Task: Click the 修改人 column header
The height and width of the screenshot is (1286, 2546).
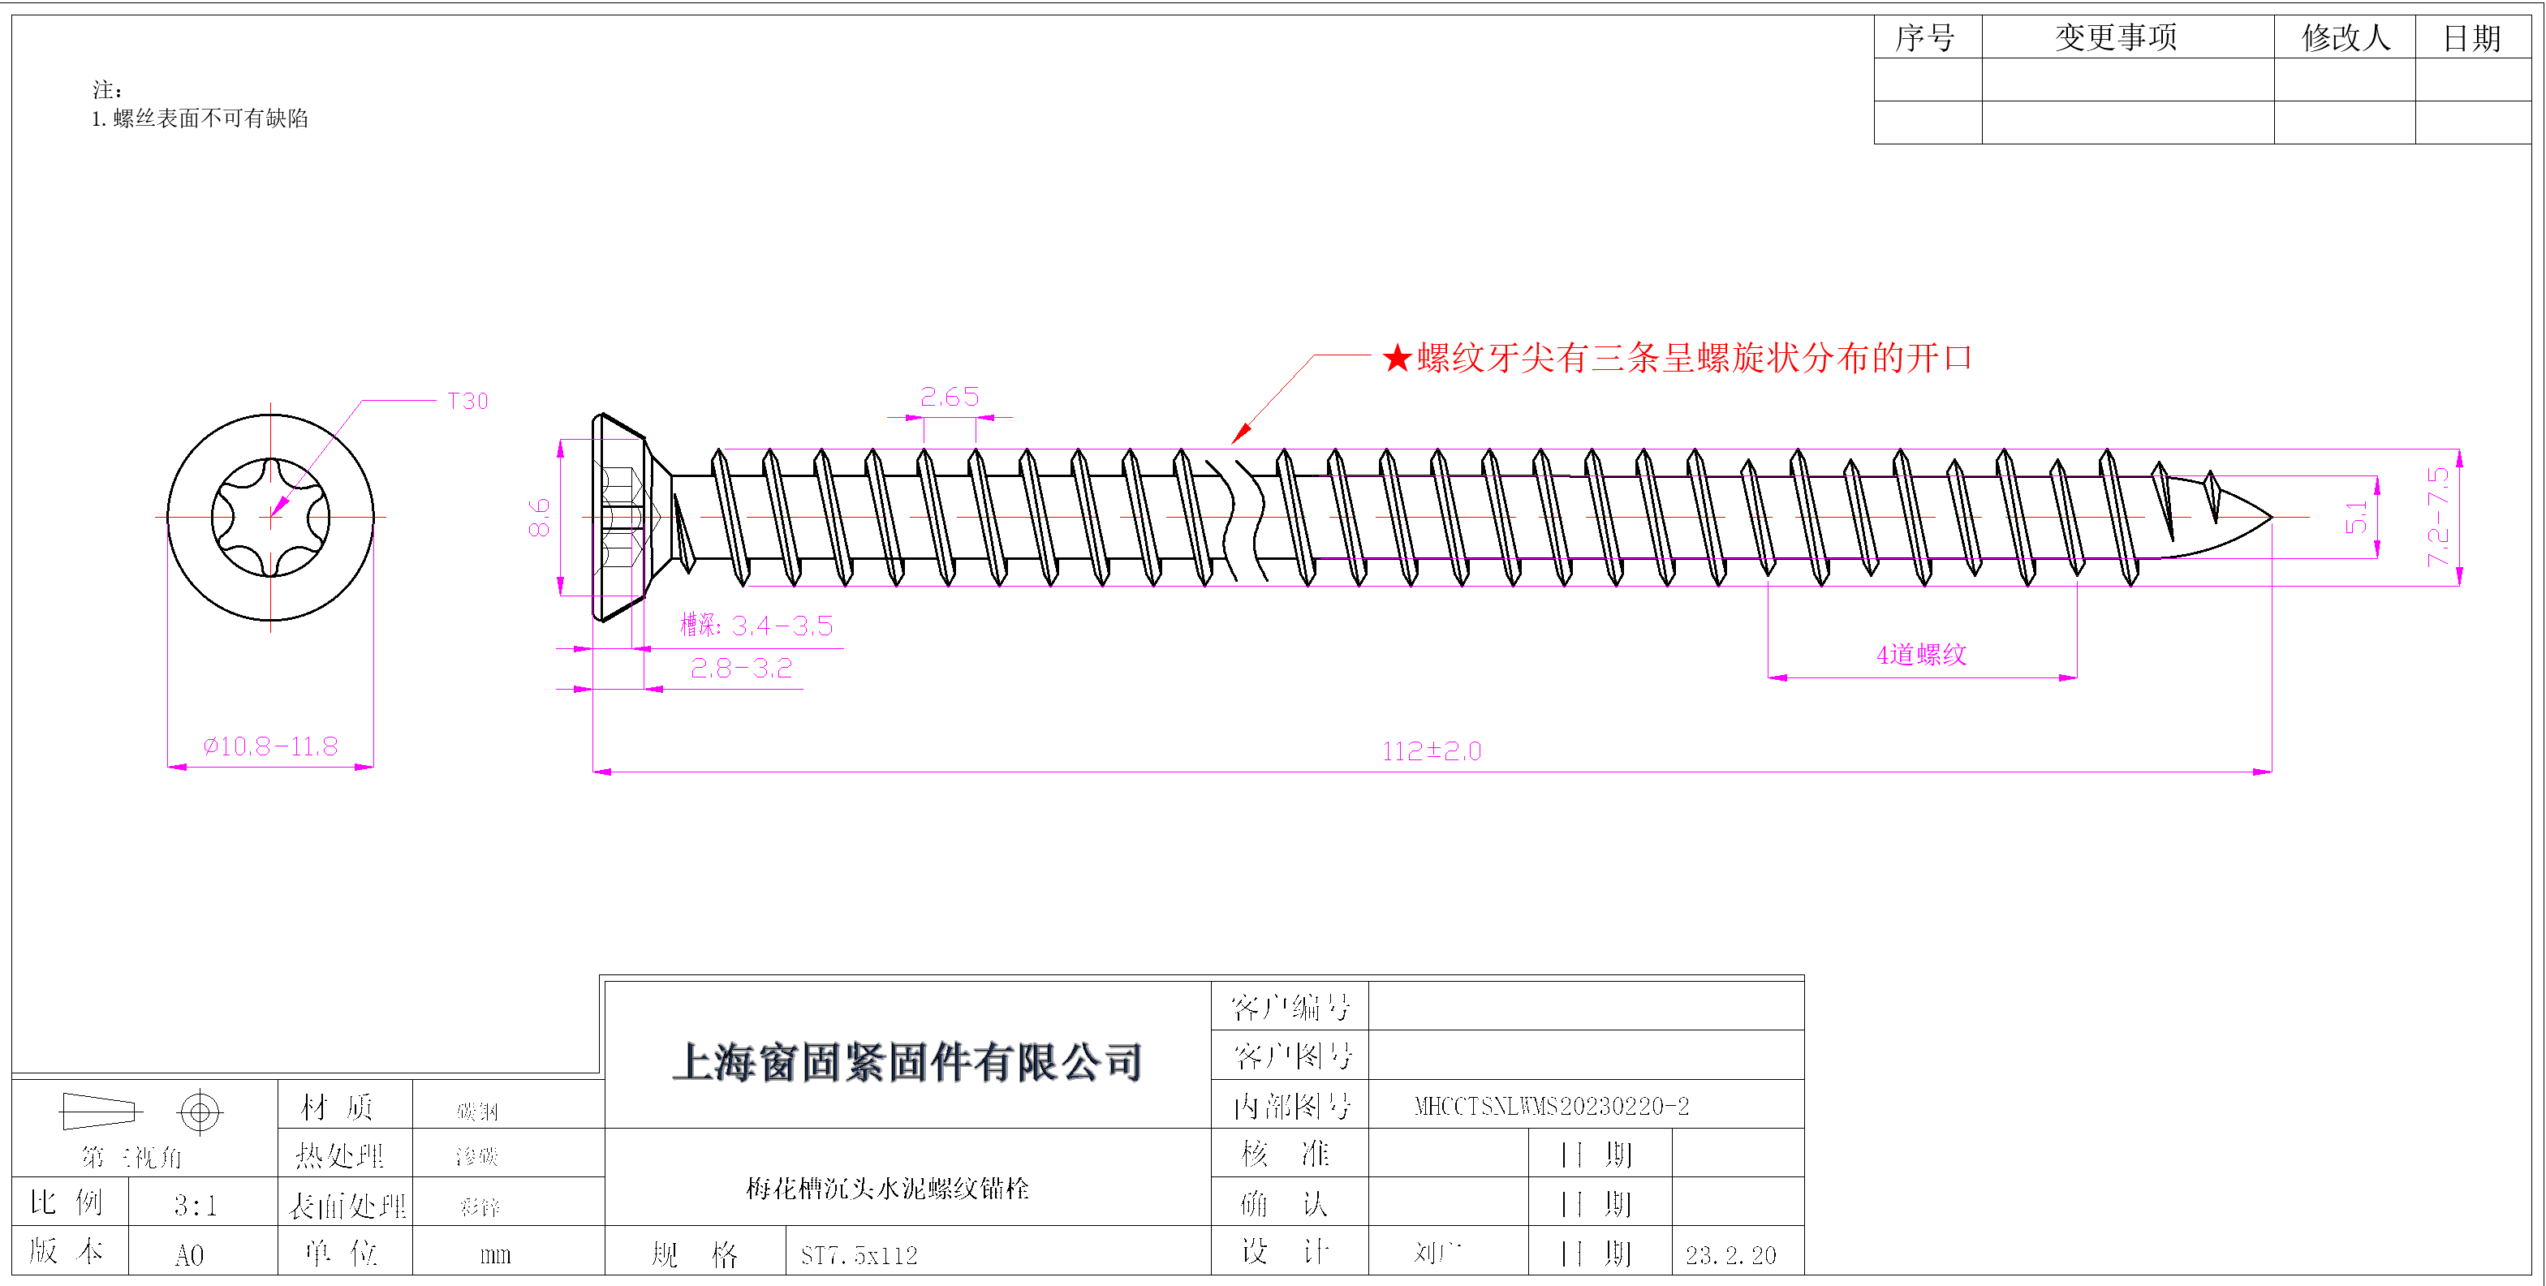Action: click(x=2345, y=37)
